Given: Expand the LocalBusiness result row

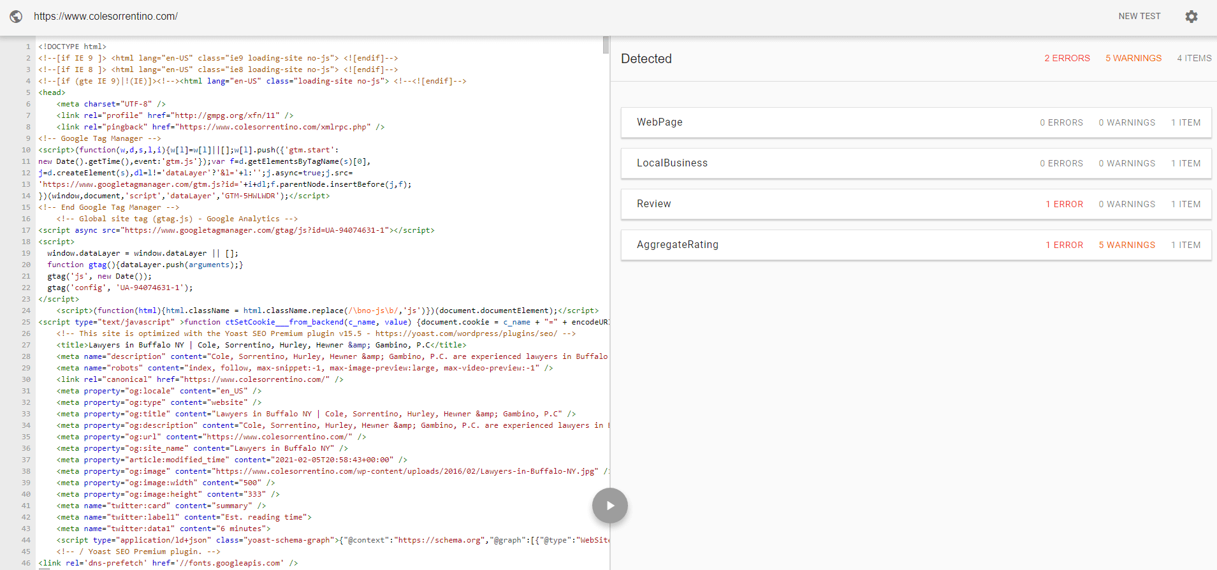Looking at the screenshot, I should click(x=916, y=163).
